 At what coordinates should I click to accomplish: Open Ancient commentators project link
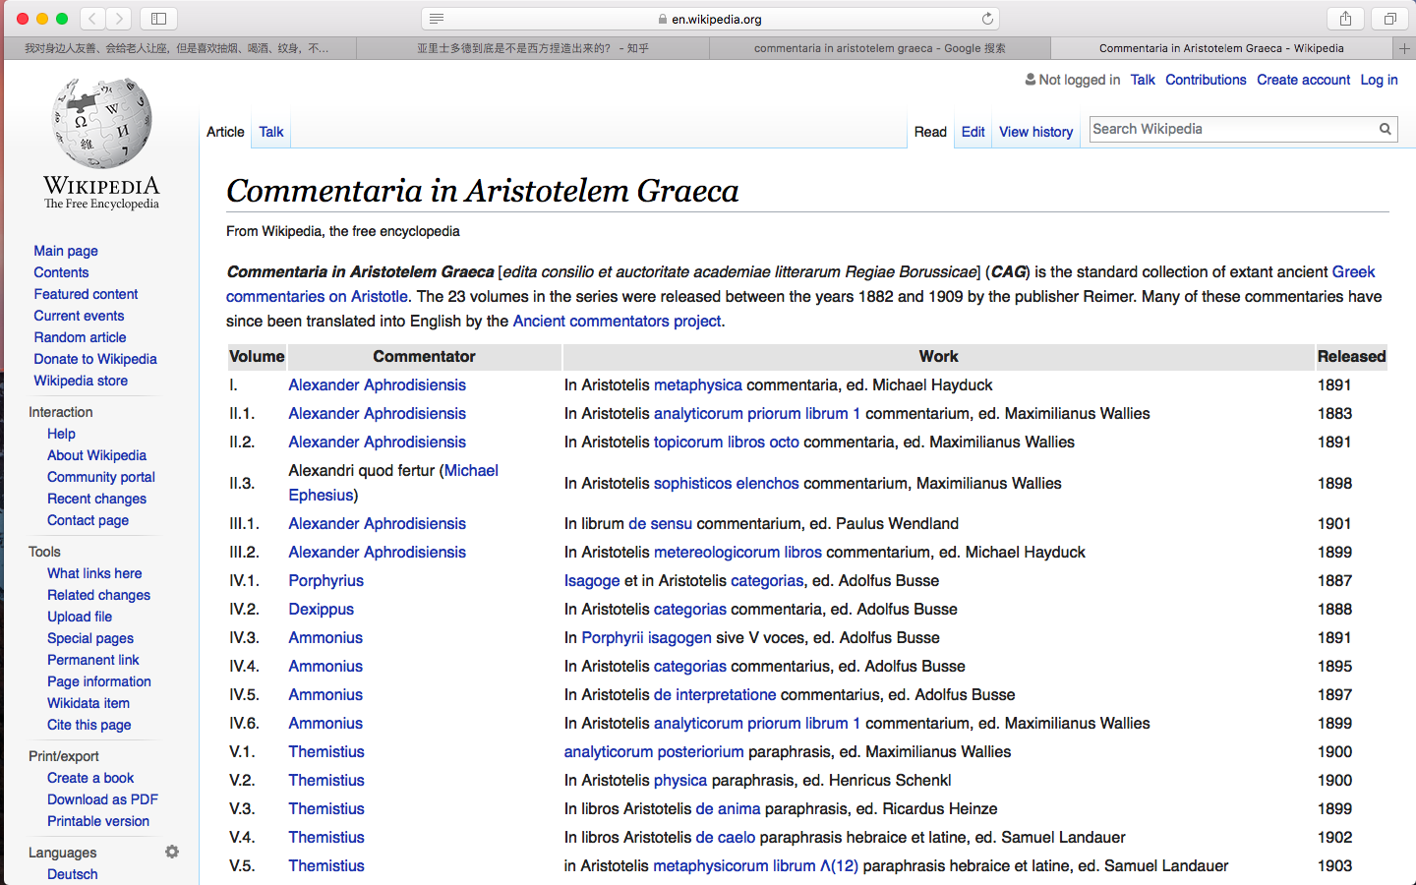coord(618,321)
